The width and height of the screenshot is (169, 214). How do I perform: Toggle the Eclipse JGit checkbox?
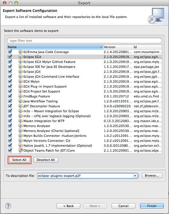(x=10, y=71)
